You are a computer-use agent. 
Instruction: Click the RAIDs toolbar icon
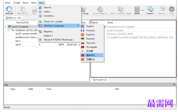coord(137,10)
